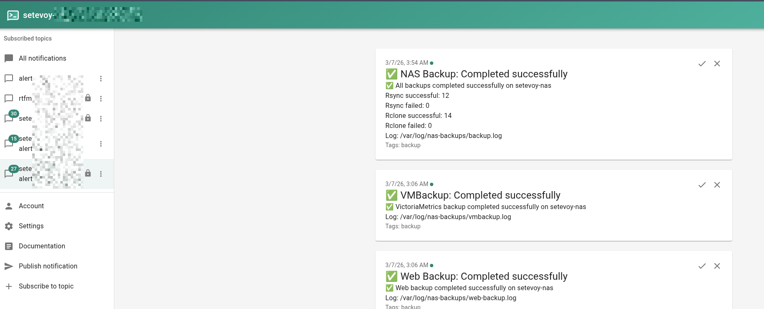Click Publish notification
The height and width of the screenshot is (309, 764).
click(48, 266)
